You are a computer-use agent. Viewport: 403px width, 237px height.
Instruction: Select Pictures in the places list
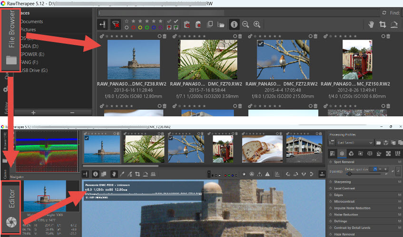28,30
